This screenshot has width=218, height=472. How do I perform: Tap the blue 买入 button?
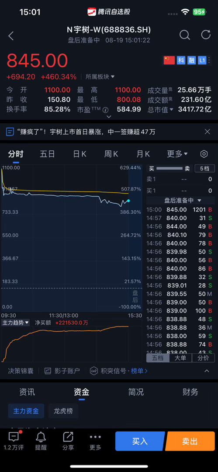pos(140,441)
